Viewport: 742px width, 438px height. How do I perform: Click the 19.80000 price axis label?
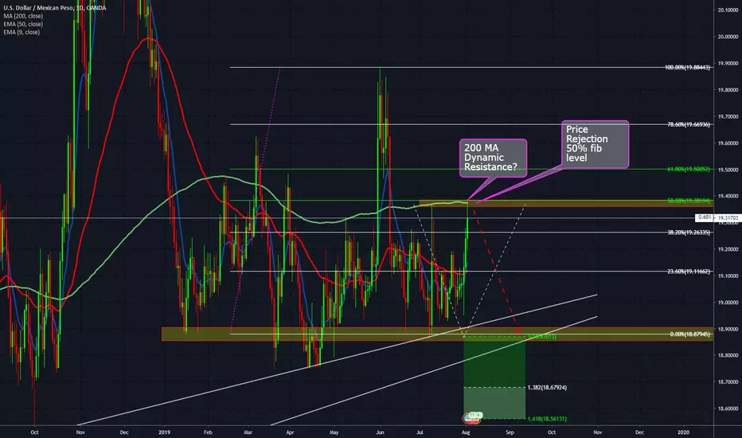(728, 89)
